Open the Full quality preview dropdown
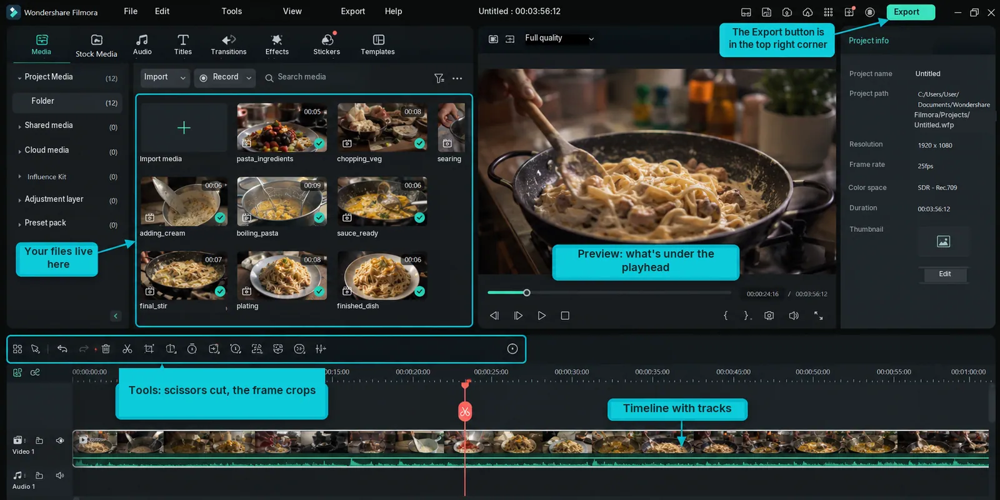The height and width of the screenshot is (500, 1000). [559, 38]
